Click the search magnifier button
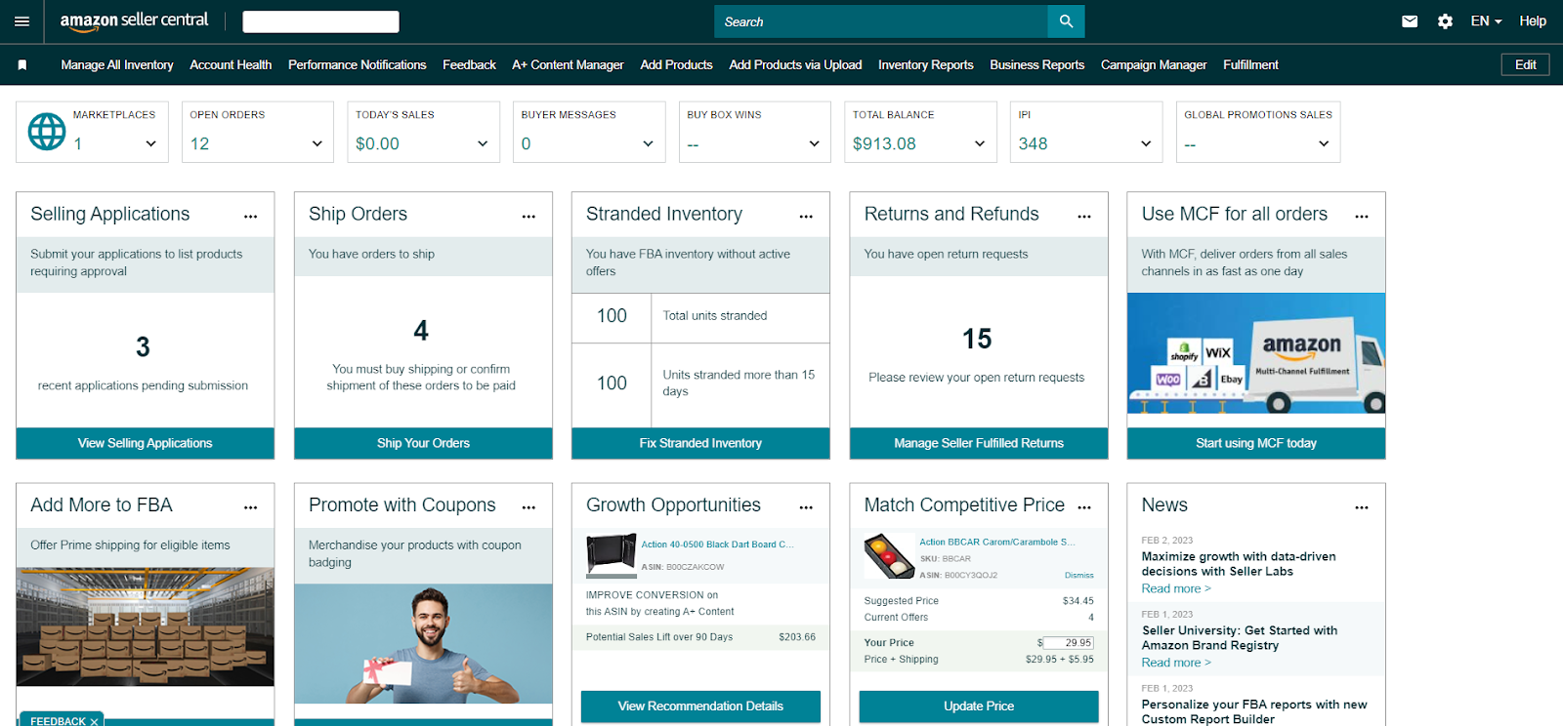The image size is (1563, 726). tap(1066, 21)
